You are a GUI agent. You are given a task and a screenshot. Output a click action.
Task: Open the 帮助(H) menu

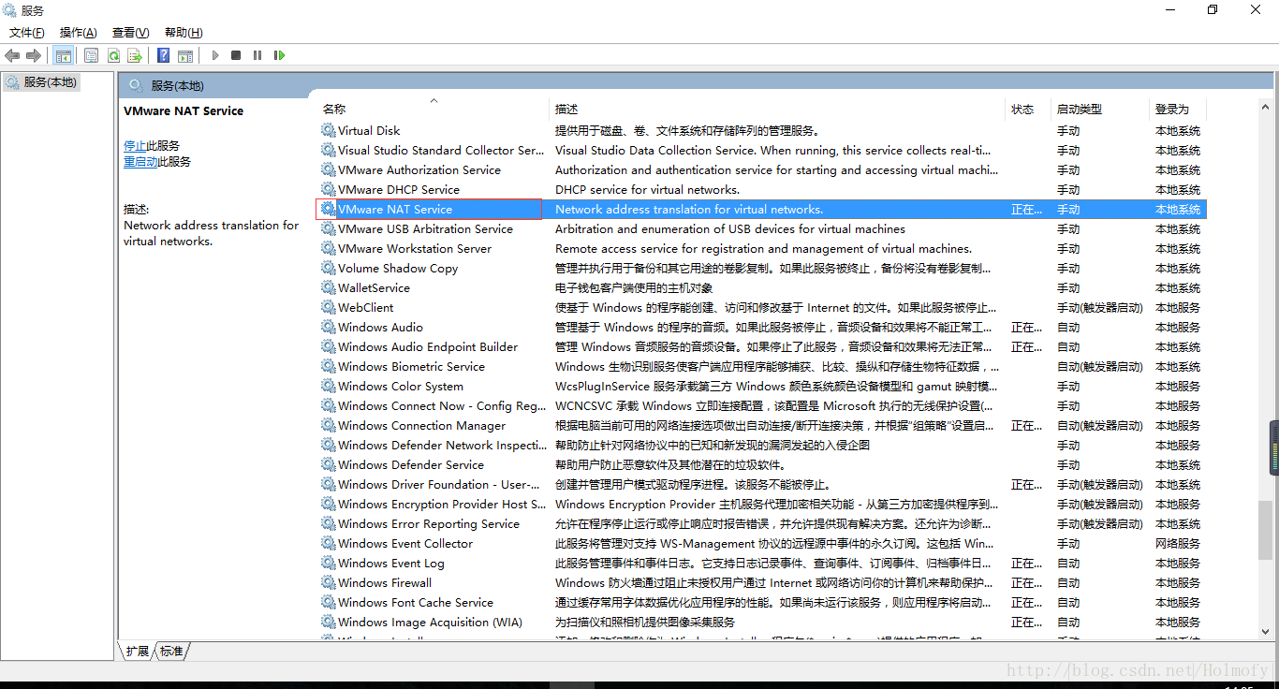183,33
